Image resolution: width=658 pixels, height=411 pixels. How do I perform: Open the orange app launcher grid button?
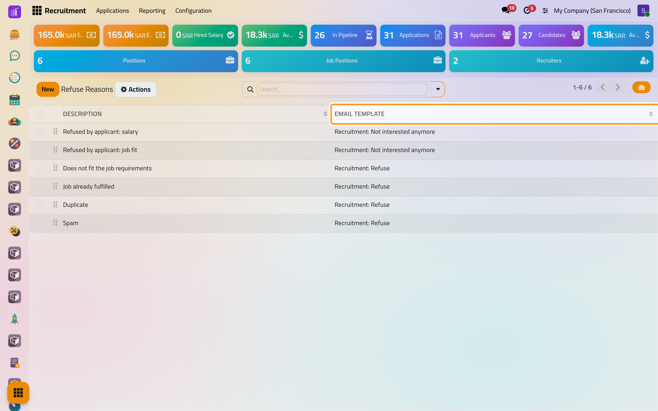click(x=18, y=393)
